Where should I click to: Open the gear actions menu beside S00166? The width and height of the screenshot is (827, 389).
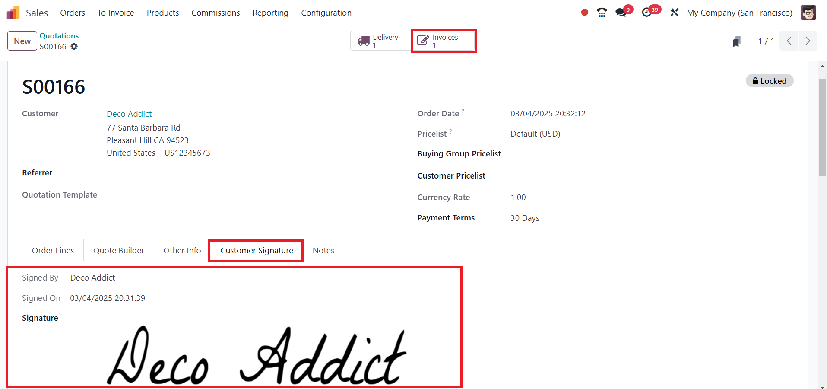point(74,46)
